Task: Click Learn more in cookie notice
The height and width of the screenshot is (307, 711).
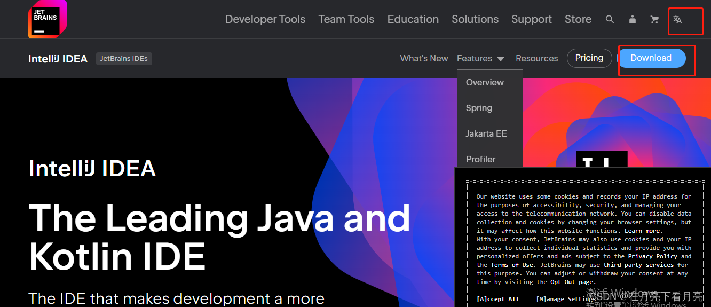Action: point(643,231)
